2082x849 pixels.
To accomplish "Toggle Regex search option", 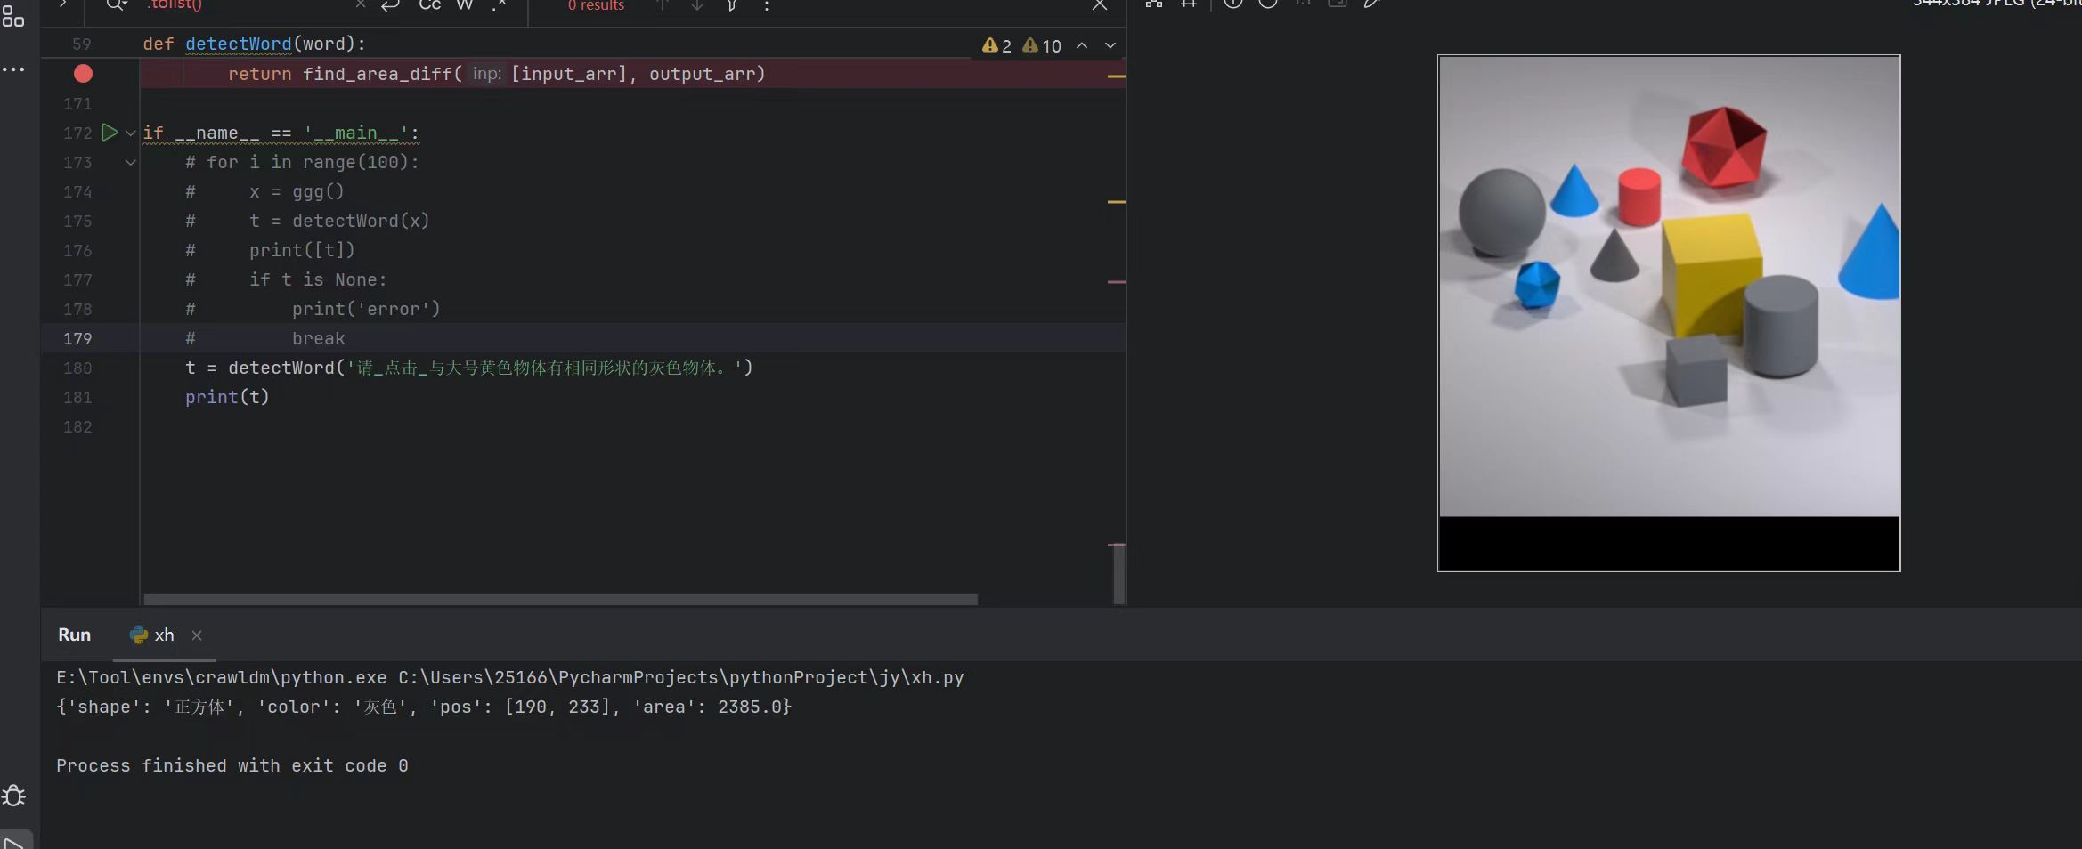I will 499,5.
